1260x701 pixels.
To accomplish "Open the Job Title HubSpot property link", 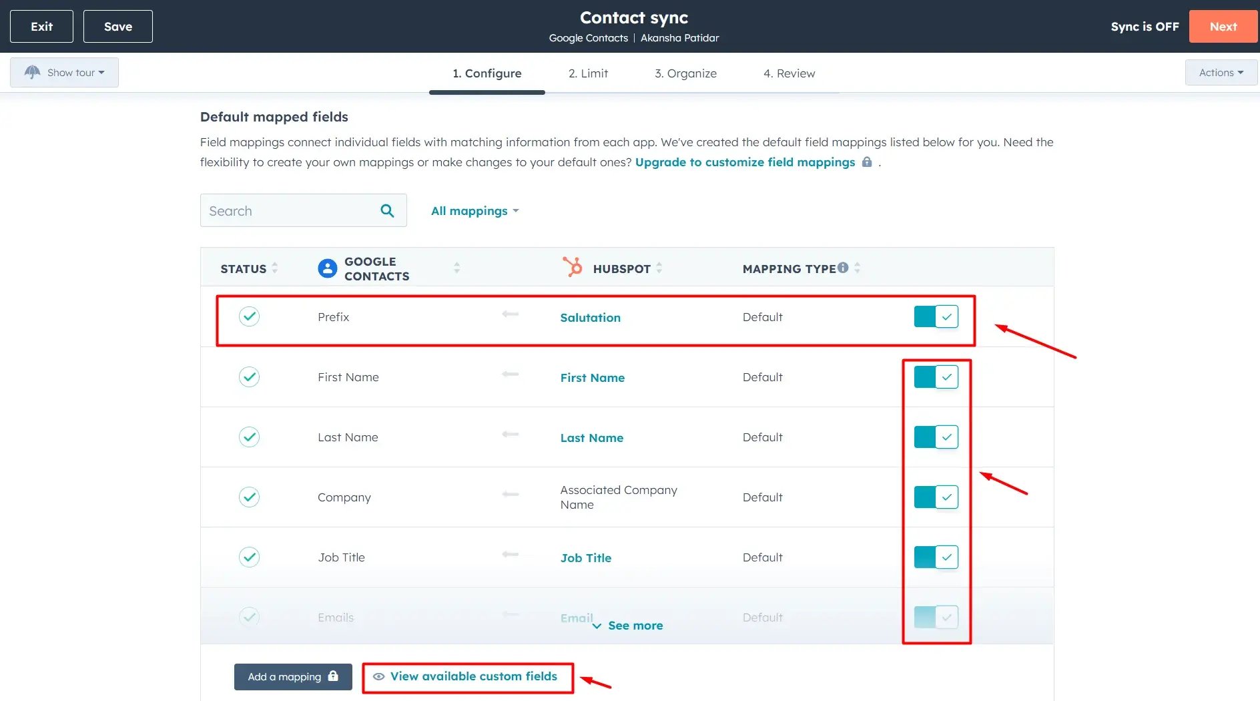I will tap(585, 558).
